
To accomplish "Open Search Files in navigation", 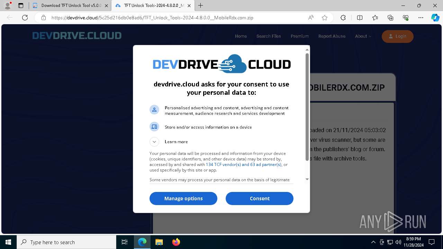I will (269, 36).
